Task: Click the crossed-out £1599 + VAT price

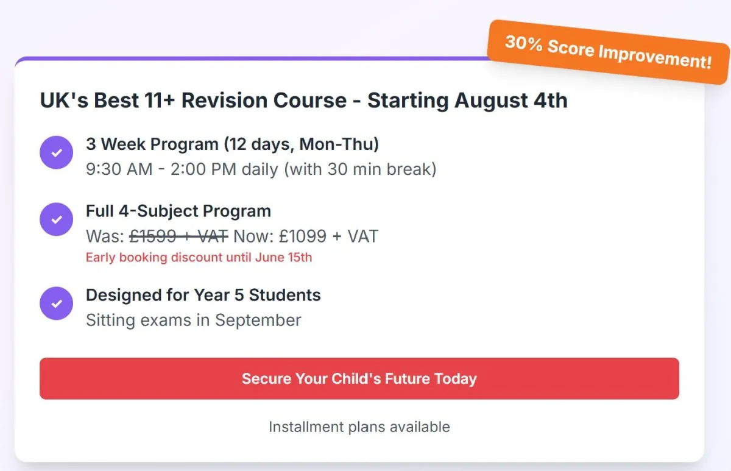Action: [179, 236]
